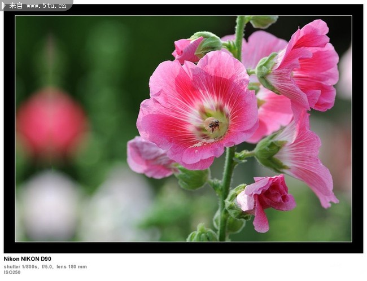Click the small curled pink bloom at bottom
Viewport: 367px width, 281px height.
coord(266,197)
